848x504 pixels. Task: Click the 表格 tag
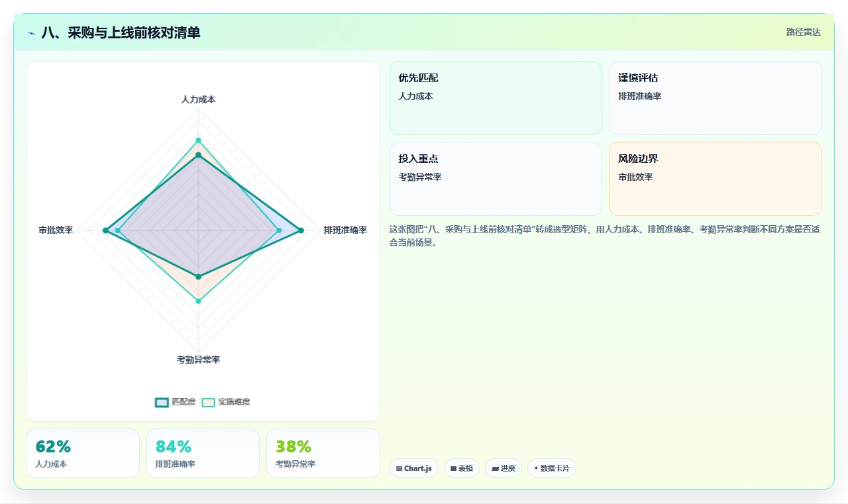coord(462,468)
